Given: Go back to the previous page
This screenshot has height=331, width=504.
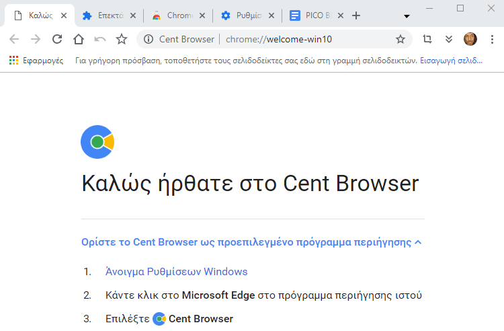Looking at the screenshot, I should point(14,39).
